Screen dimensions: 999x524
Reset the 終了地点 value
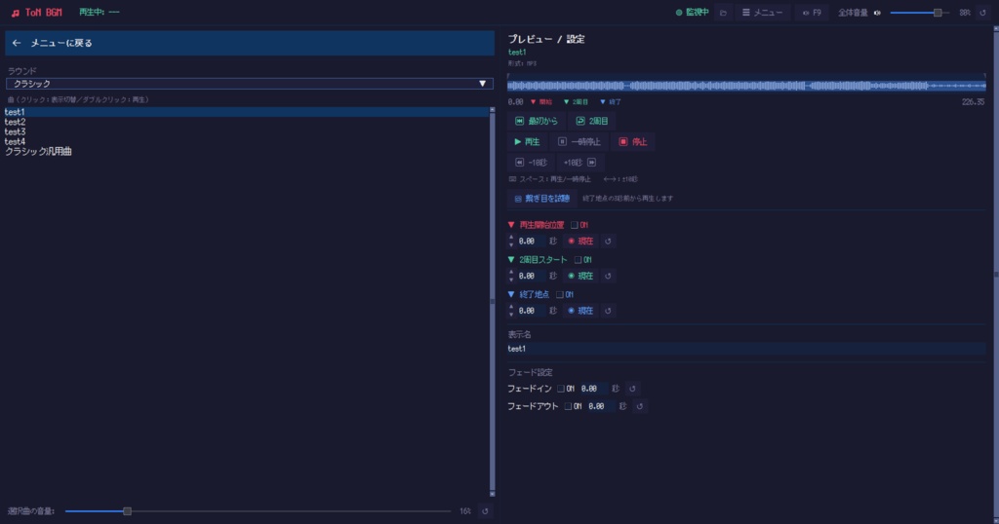click(x=608, y=311)
